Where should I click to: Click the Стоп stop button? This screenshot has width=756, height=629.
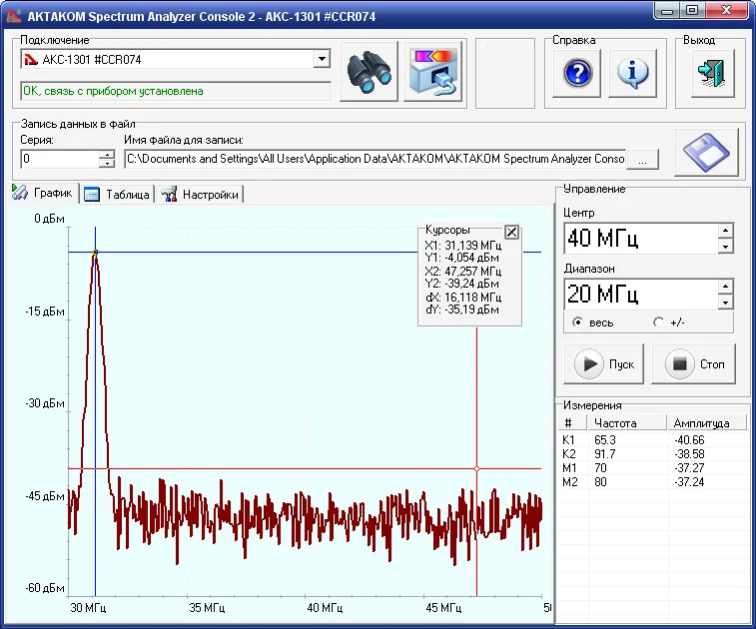(x=694, y=363)
